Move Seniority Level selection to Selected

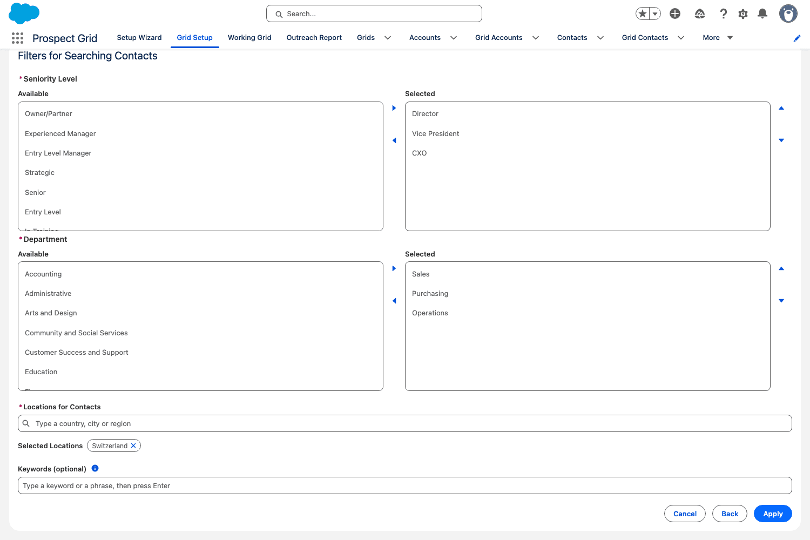pyautogui.click(x=394, y=108)
